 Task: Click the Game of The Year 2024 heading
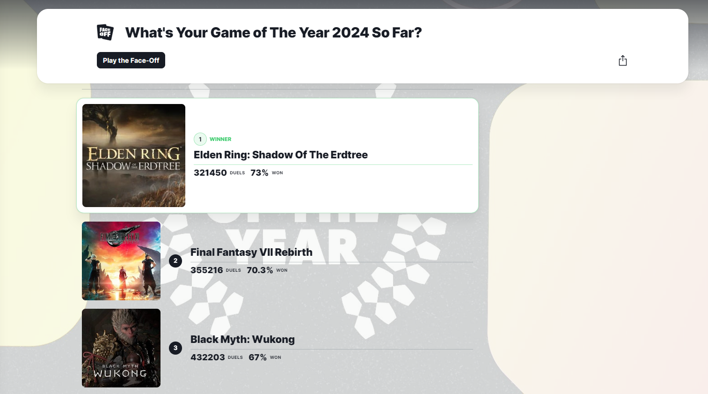point(273,33)
